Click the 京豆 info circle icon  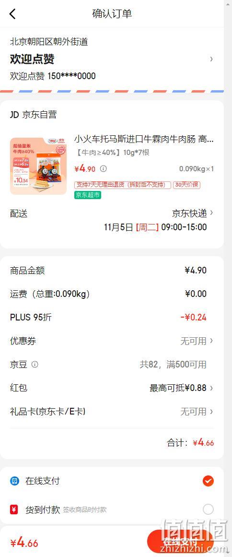(x=35, y=365)
